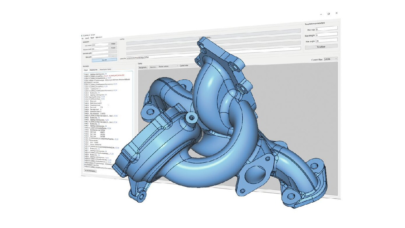The height and width of the screenshot is (228, 405).
Task: Click the application icon in the title bar
Action: (x=82, y=35)
